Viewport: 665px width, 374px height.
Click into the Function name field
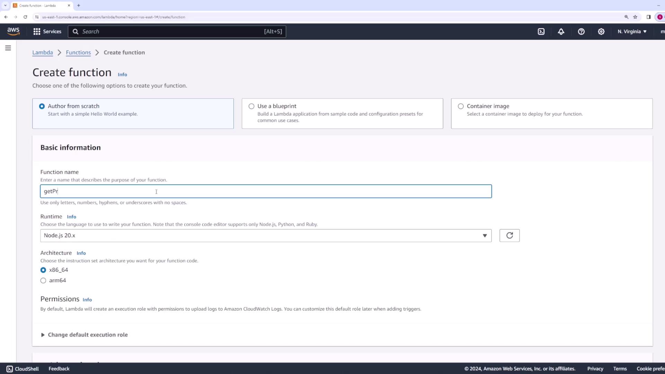(x=266, y=192)
